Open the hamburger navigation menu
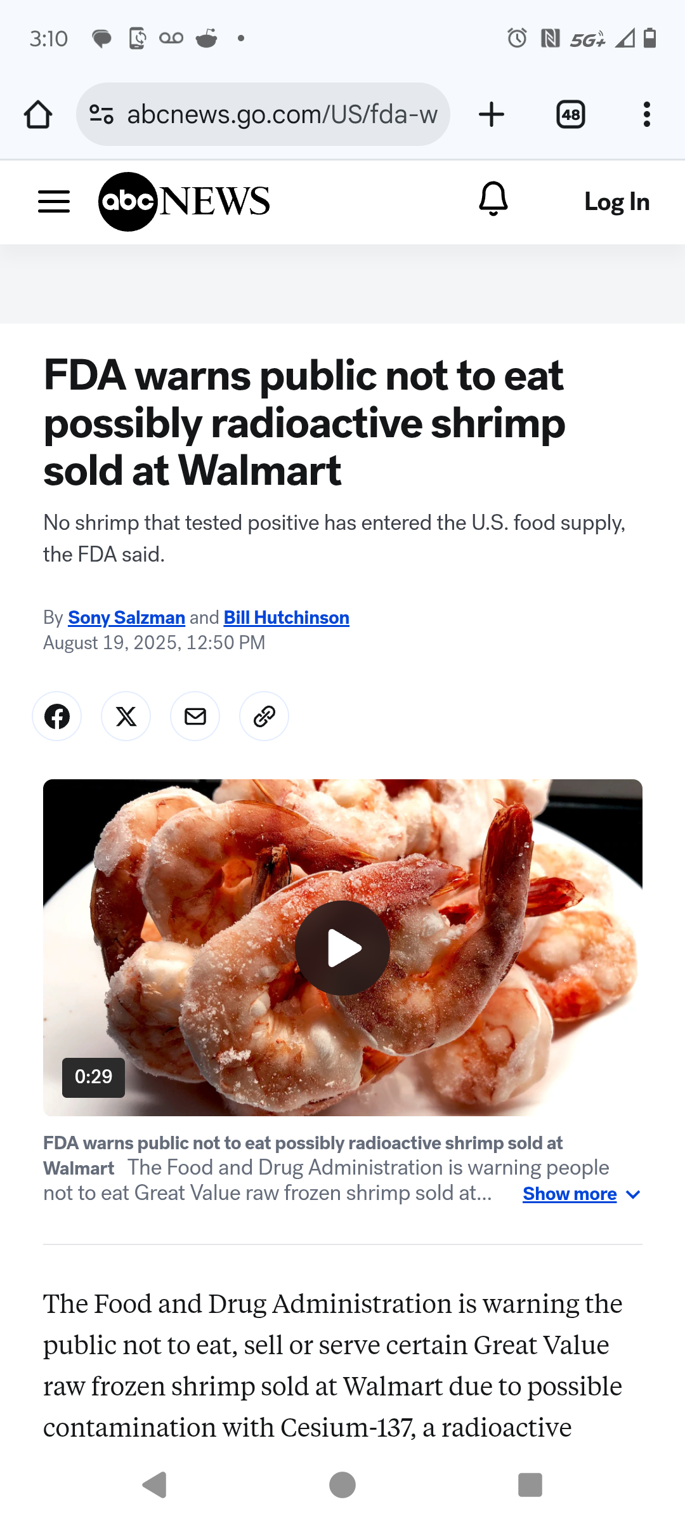This screenshot has width=685, height=1523. [54, 202]
